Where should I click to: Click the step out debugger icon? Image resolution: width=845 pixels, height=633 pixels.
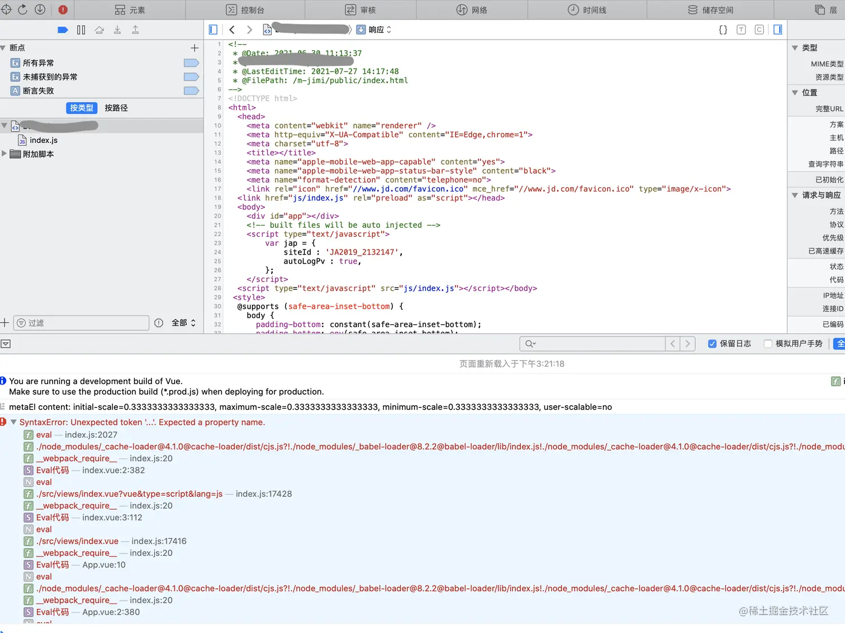[135, 30]
